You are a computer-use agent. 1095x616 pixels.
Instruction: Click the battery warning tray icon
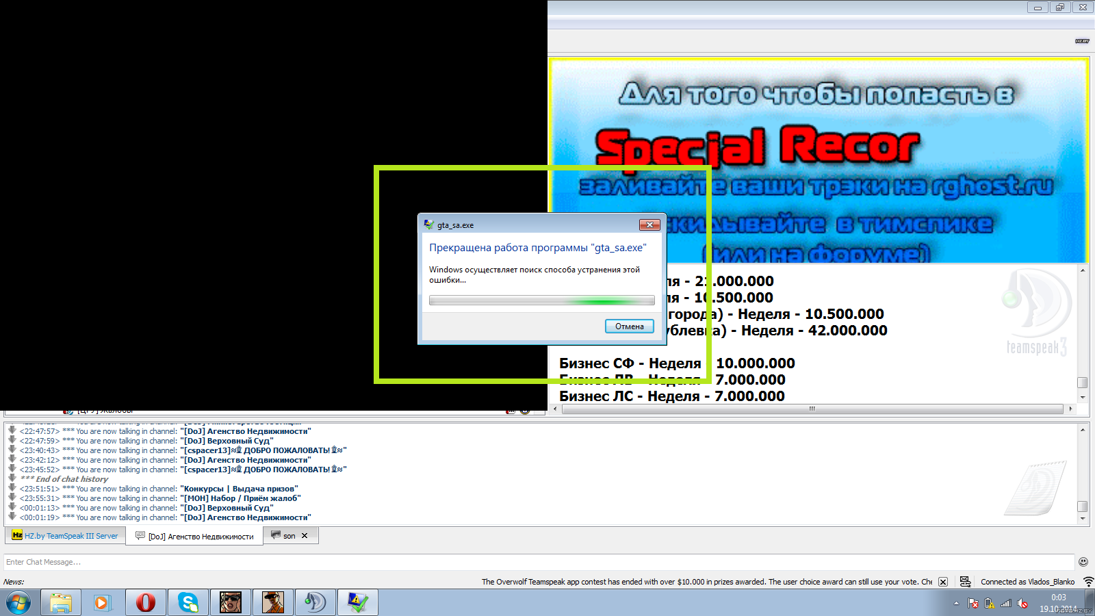click(x=990, y=603)
